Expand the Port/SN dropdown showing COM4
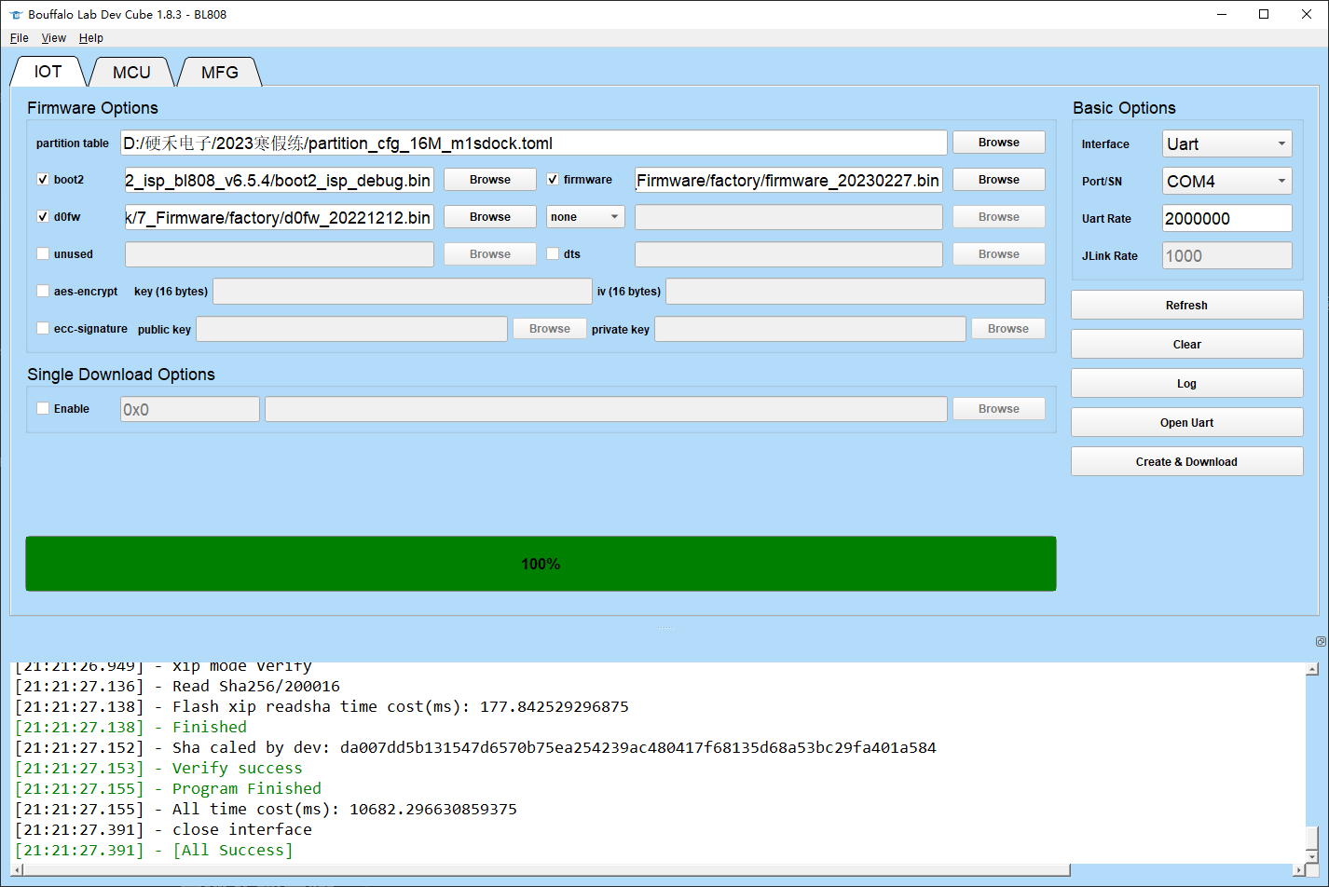 [x=1226, y=182]
